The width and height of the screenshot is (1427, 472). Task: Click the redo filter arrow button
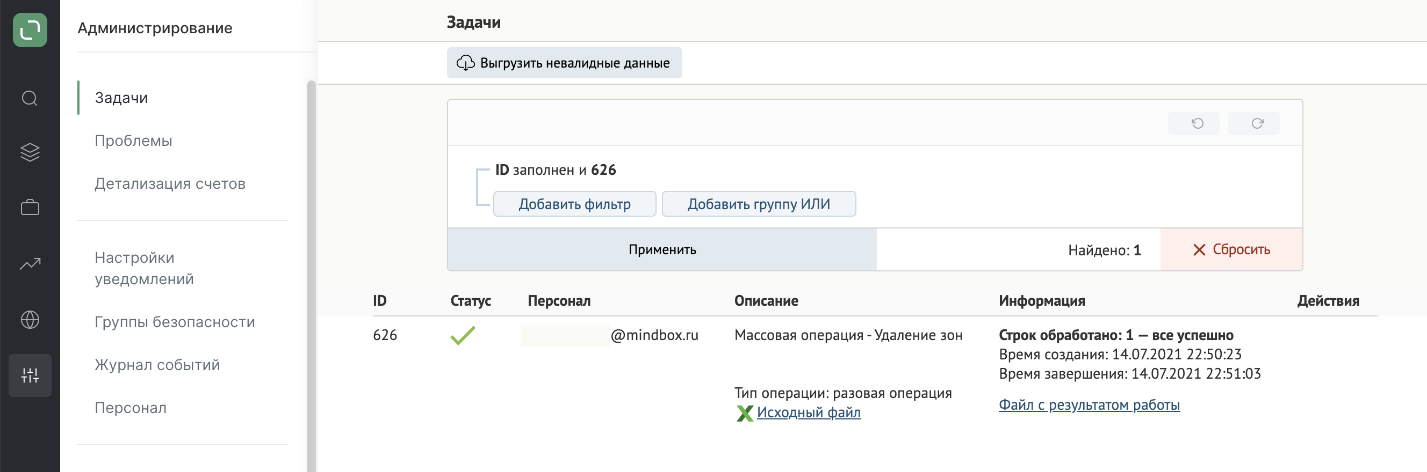[1253, 123]
